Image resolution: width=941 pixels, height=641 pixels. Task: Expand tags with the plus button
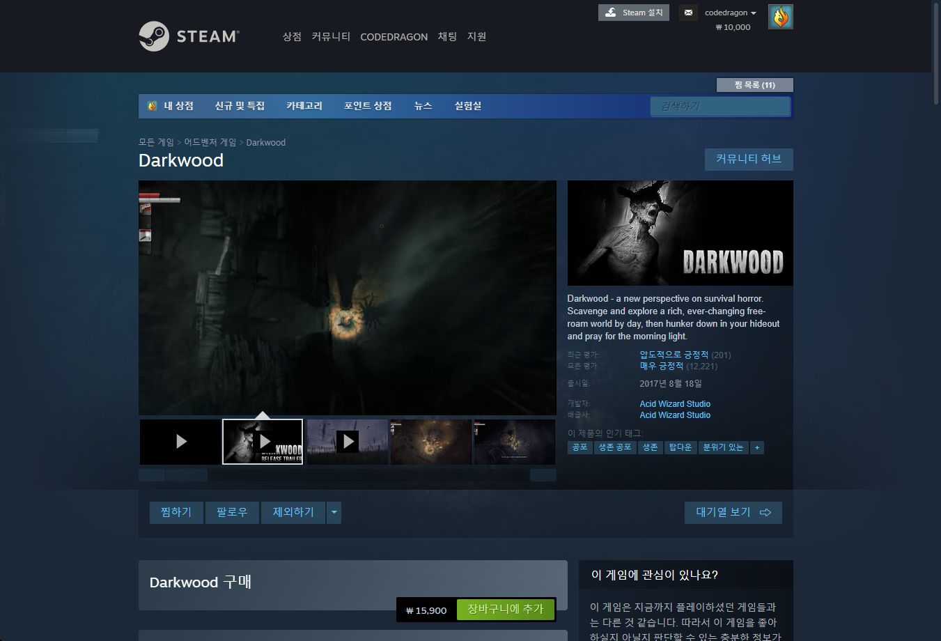(757, 447)
